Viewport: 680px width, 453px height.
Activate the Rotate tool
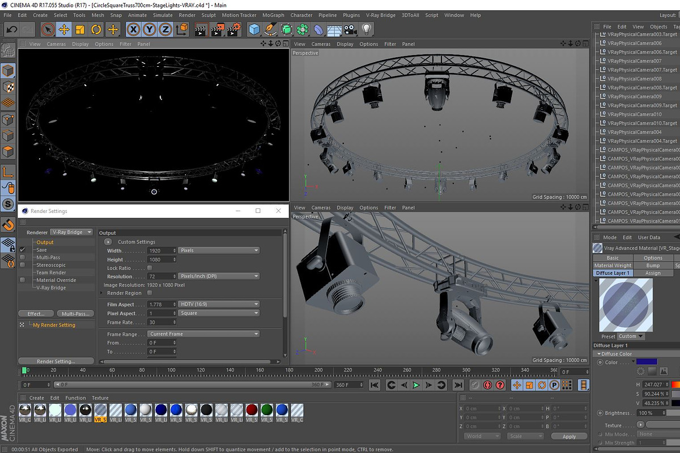coord(96,29)
